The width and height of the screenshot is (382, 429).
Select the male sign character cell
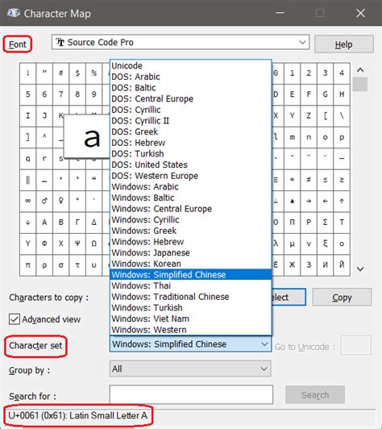tap(44, 201)
